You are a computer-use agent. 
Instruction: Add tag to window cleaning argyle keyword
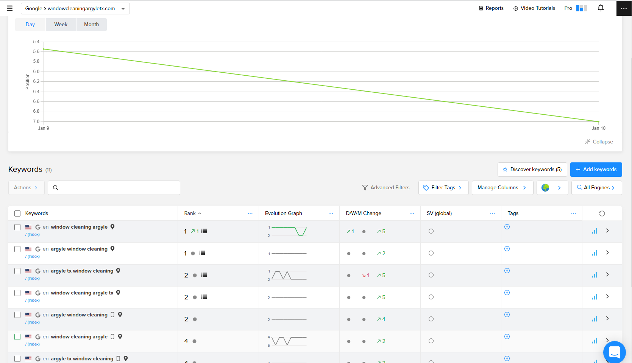pos(507,227)
